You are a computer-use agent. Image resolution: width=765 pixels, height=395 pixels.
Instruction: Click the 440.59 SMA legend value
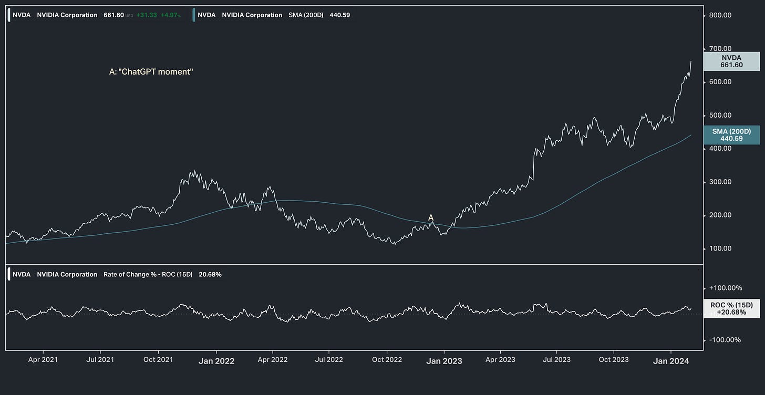tap(339, 15)
